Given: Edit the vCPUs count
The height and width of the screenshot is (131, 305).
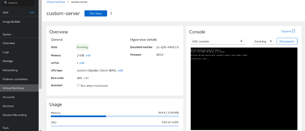Looking at the screenshot, I should pos(82,63).
